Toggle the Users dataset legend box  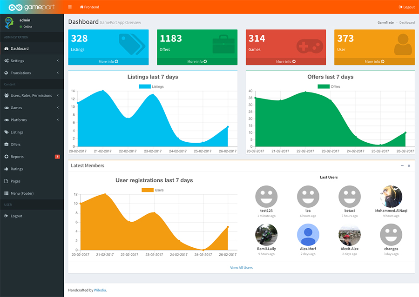pyautogui.click(x=148, y=190)
